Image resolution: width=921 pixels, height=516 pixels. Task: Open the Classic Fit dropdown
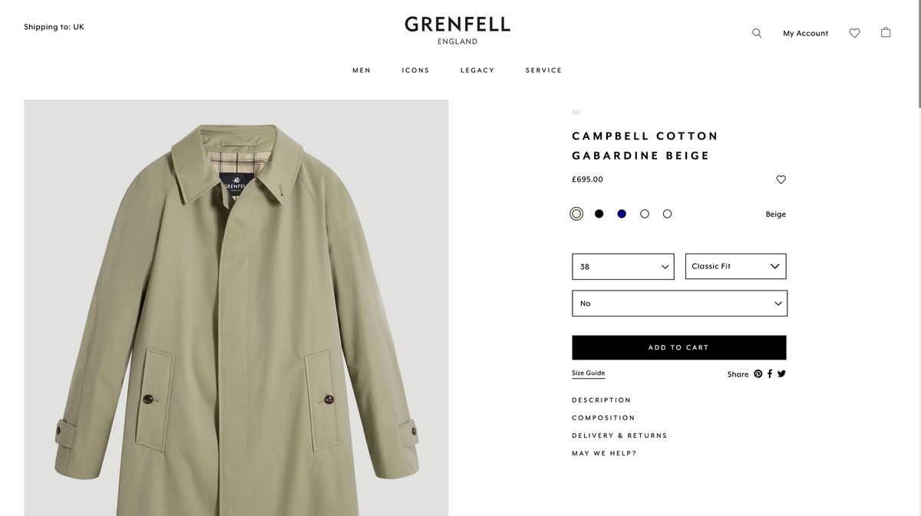[735, 266]
